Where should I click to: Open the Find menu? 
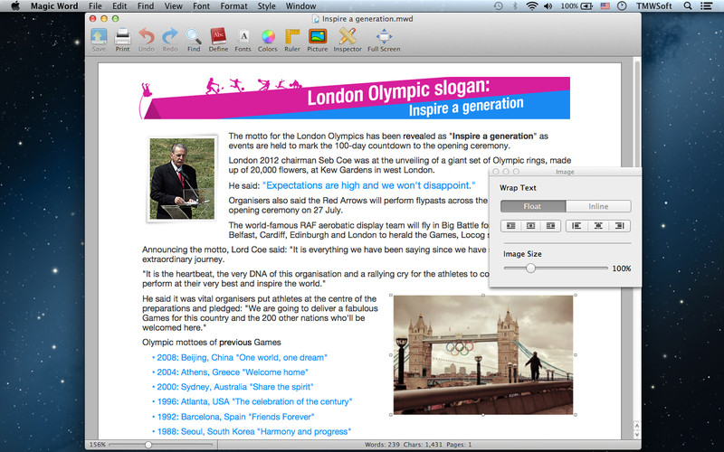click(146, 6)
